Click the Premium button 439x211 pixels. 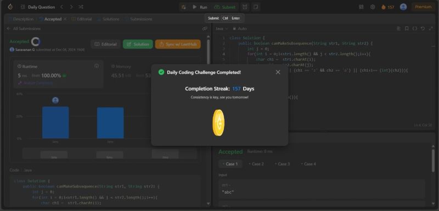point(423,7)
